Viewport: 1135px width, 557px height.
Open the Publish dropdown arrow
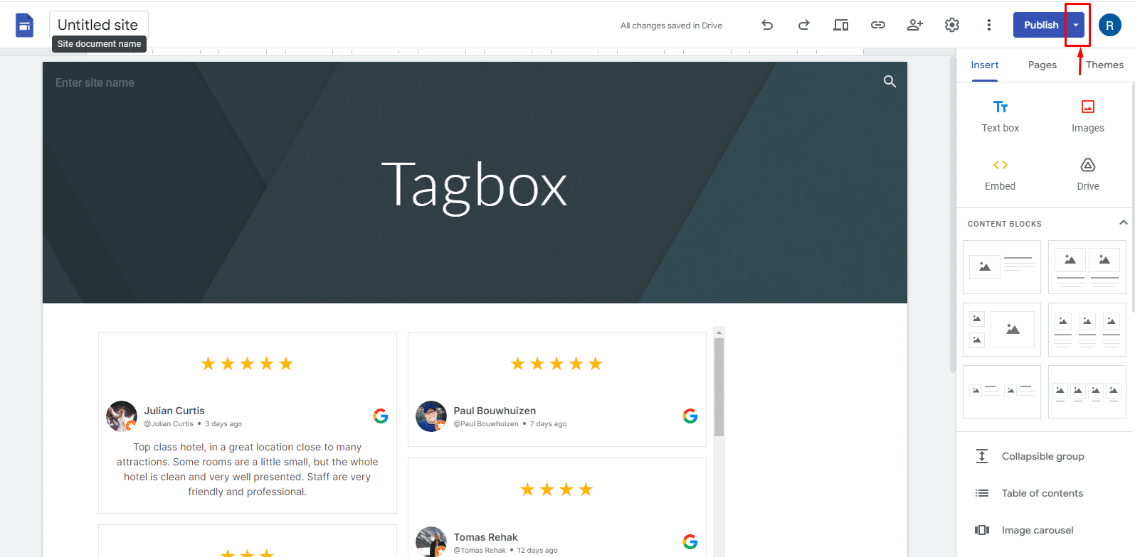pyautogui.click(x=1076, y=25)
